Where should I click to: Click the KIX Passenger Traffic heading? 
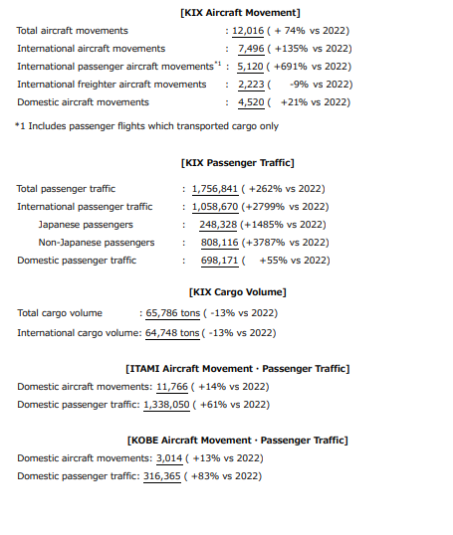click(x=237, y=163)
